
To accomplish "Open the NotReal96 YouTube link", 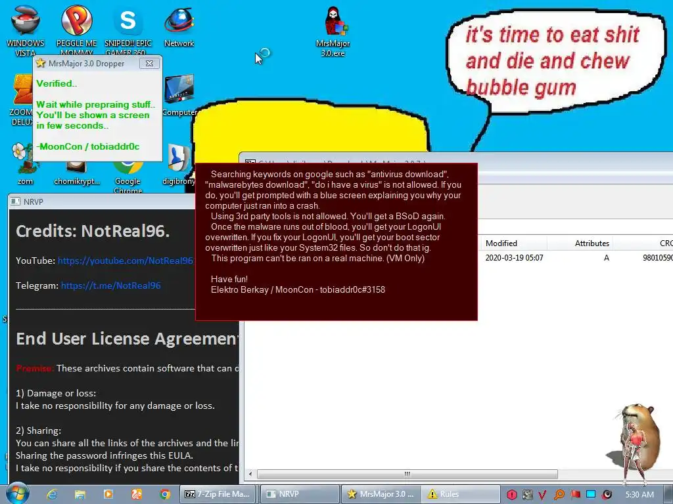I will [126, 261].
